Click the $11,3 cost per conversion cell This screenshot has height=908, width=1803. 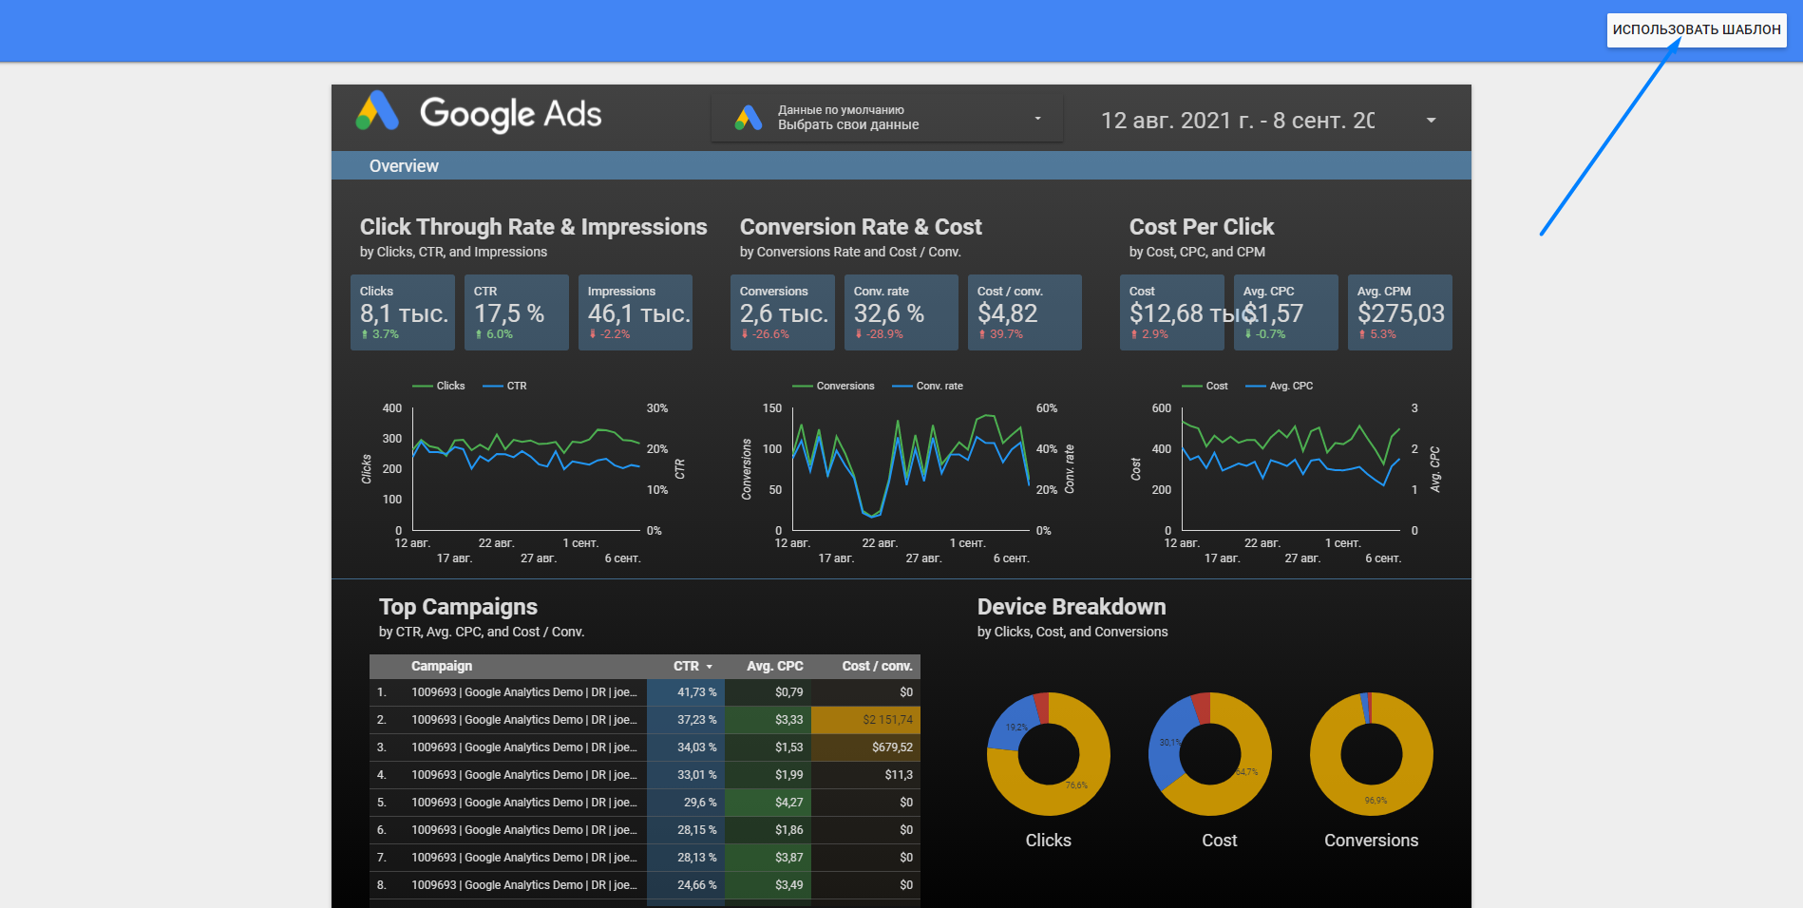pos(865,775)
